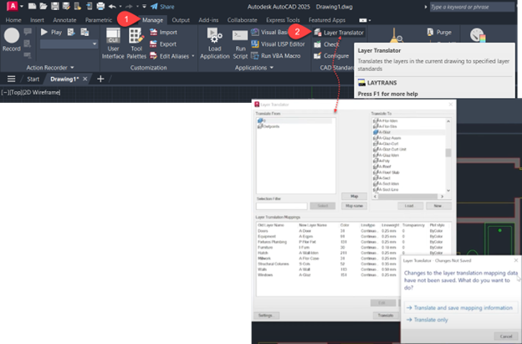522x344 pixels.
Task: Open the Visual LISP Editor
Action: pos(278,44)
